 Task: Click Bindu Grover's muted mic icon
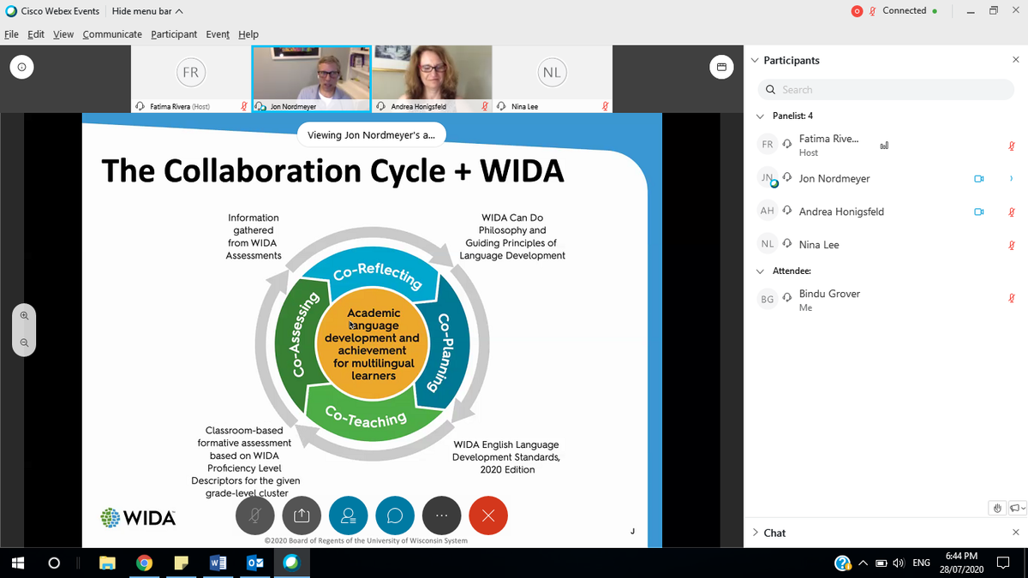tap(1013, 299)
